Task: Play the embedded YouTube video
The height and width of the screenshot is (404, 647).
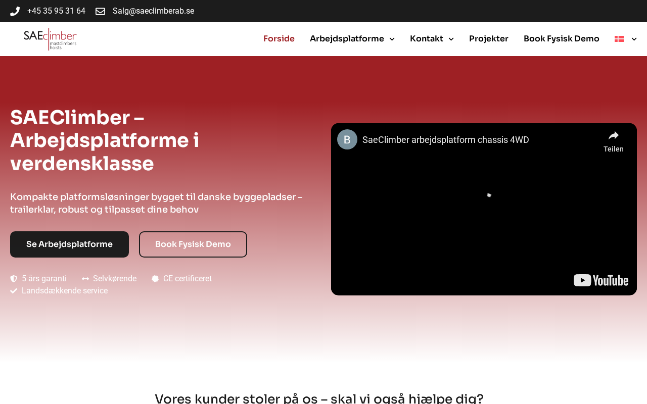Action: point(484,209)
